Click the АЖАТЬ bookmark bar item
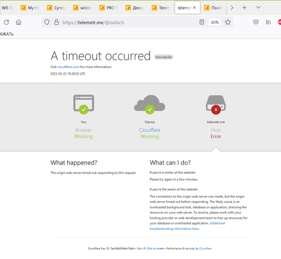Viewport: 281px width, 259px height. 7,34
